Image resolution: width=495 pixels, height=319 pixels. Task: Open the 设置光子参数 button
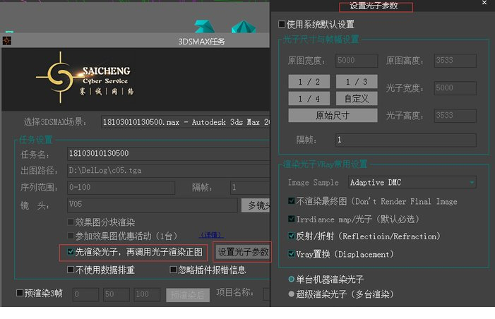coord(242,252)
